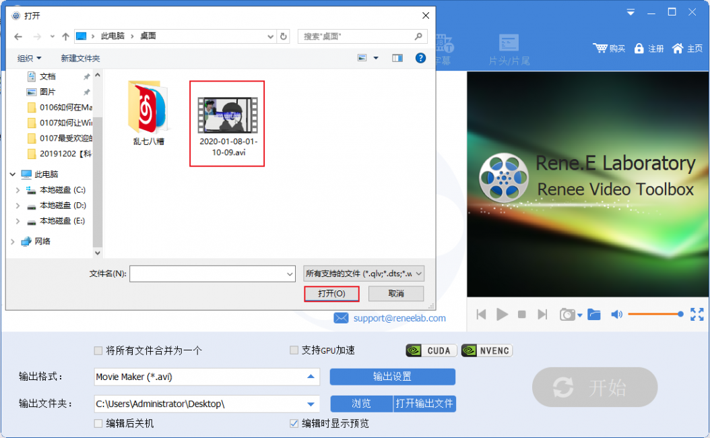Uncheck 编辑时显示预览 checkbox
Screen dimensions: 710x438
294,423
